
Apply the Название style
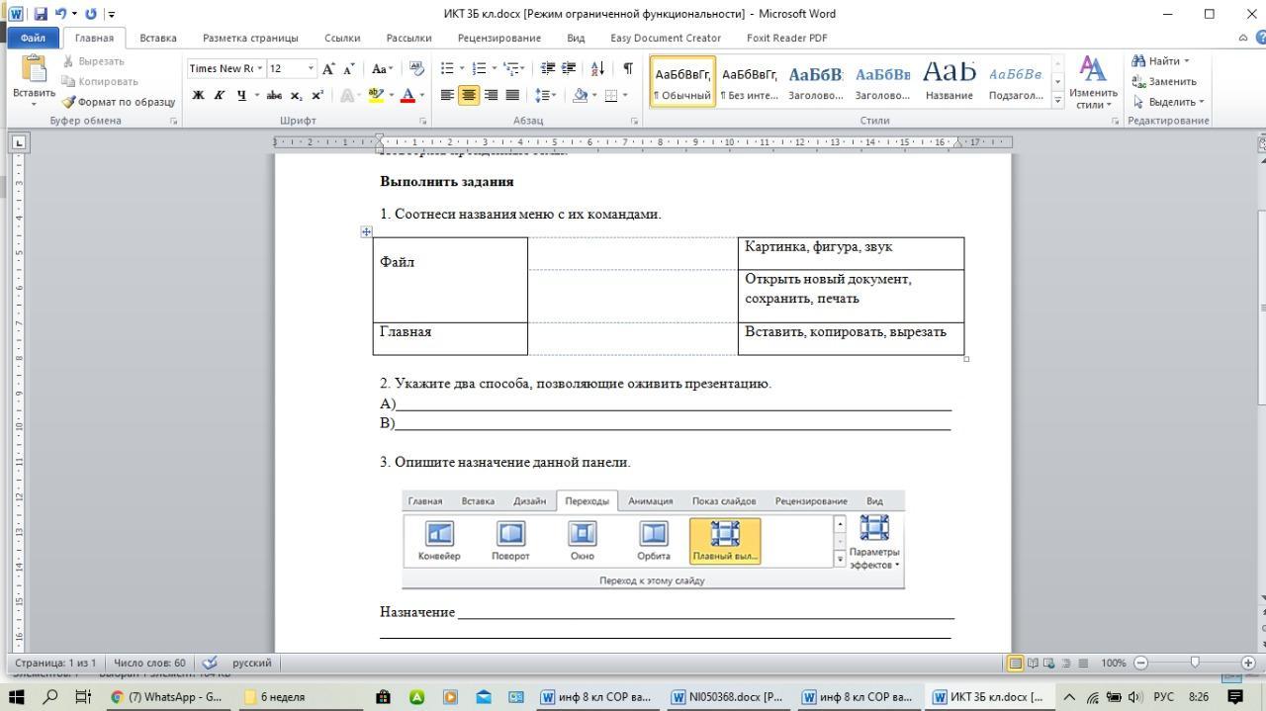pyautogui.click(x=949, y=81)
